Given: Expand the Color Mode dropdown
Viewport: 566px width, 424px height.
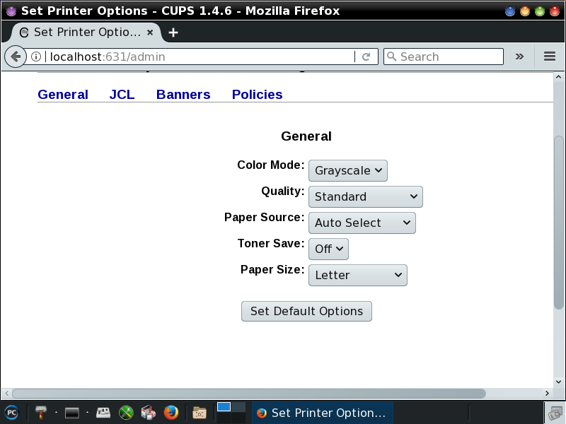Looking at the screenshot, I should click(x=348, y=170).
